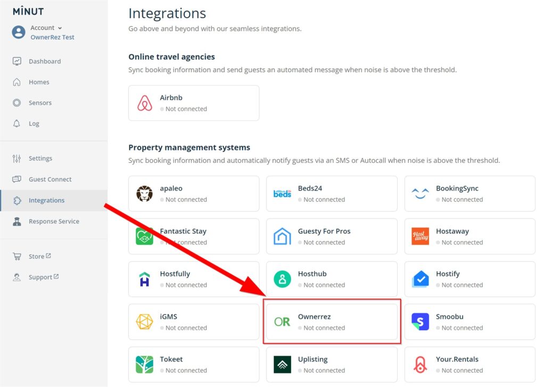Click the apaleo lion icon

(144, 194)
